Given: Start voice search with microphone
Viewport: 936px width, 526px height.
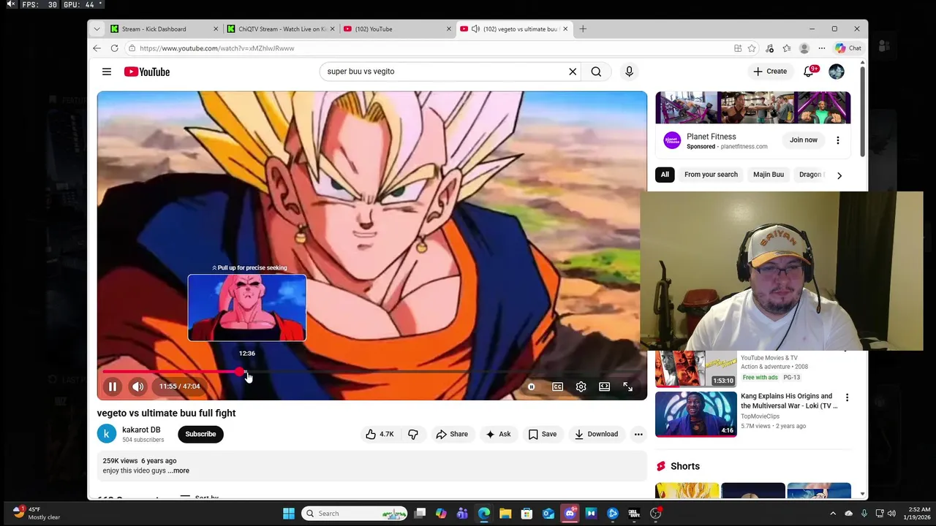Looking at the screenshot, I should 629,72.
